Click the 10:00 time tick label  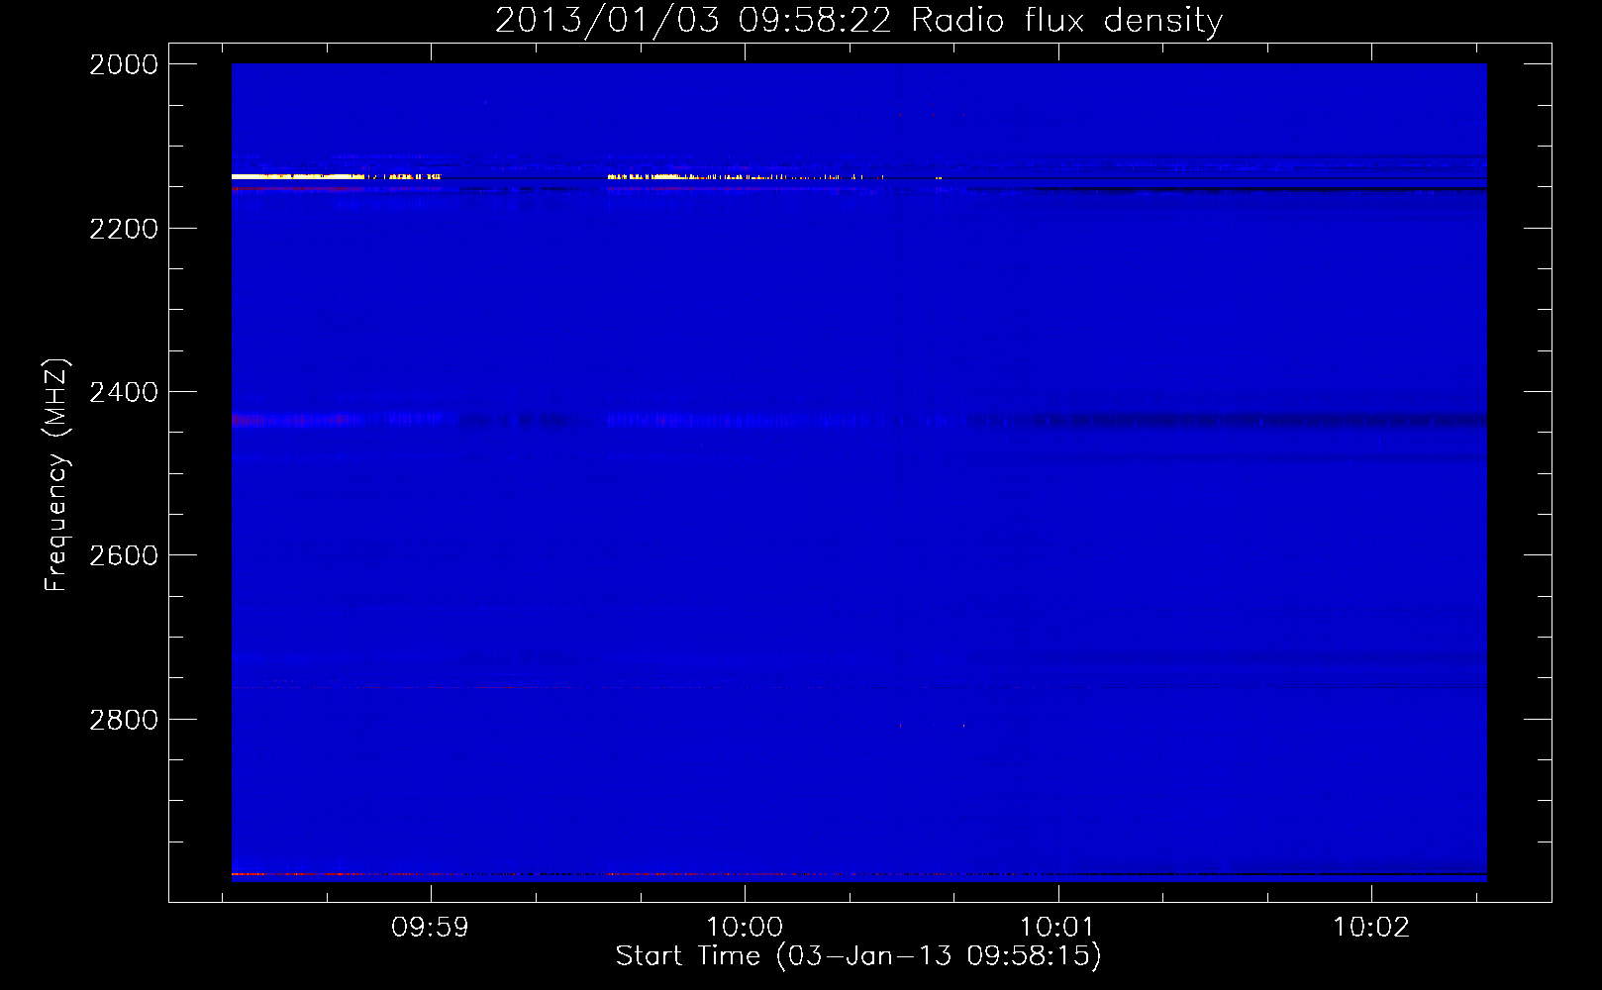click(744, 928)
